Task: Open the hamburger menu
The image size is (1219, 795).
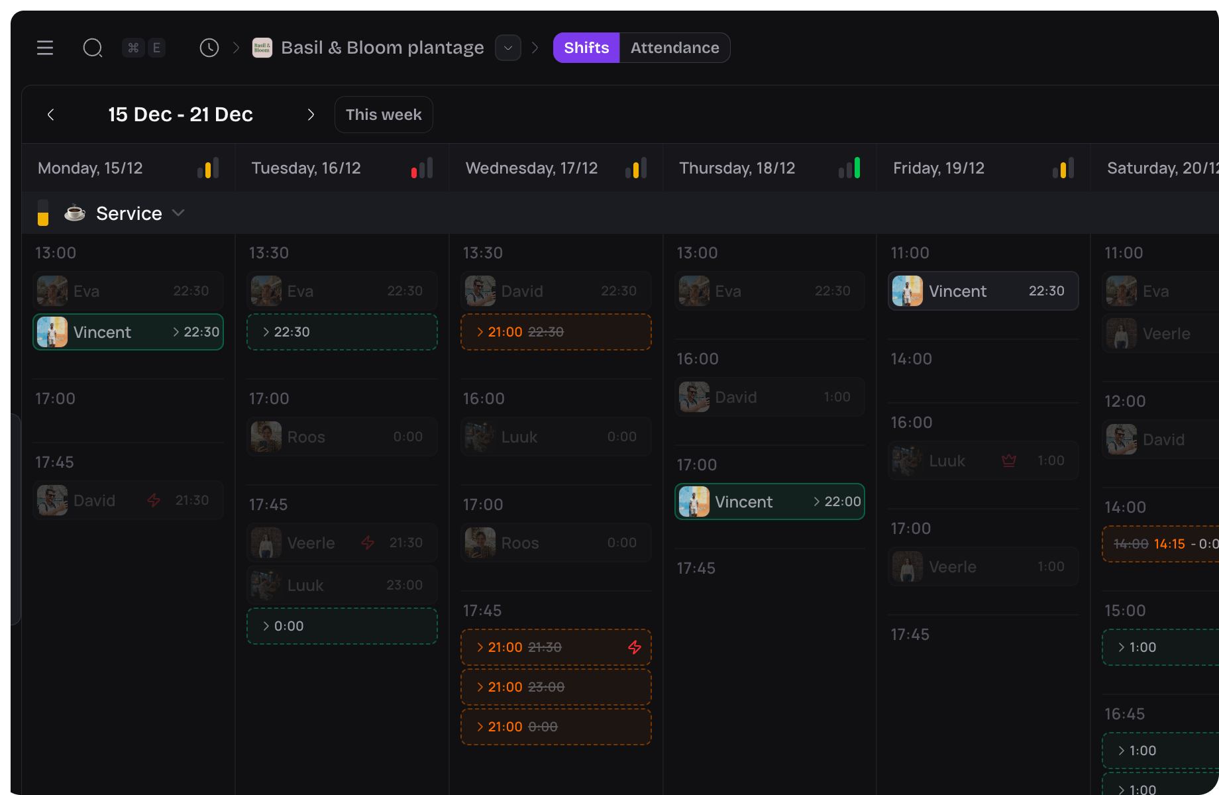Action: point(45,48)
